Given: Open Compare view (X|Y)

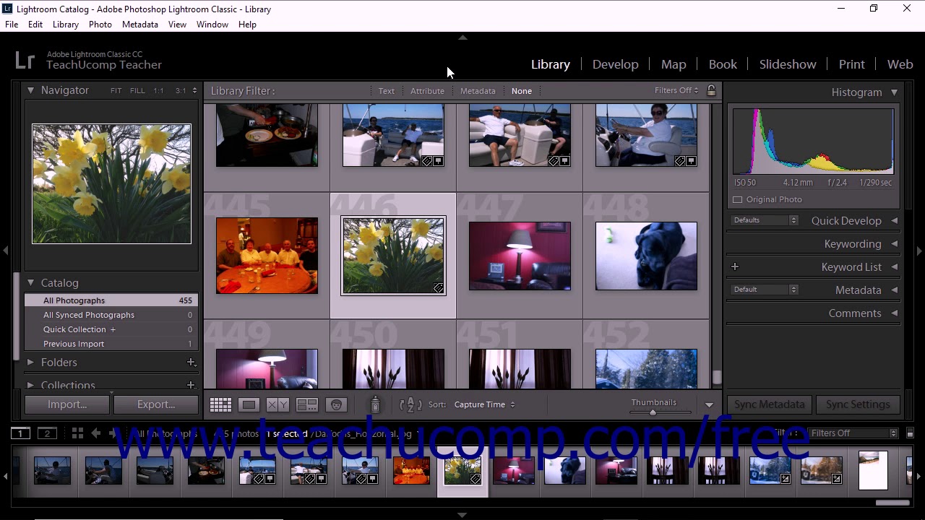Looking at the screenshot, I should point(277,405).
